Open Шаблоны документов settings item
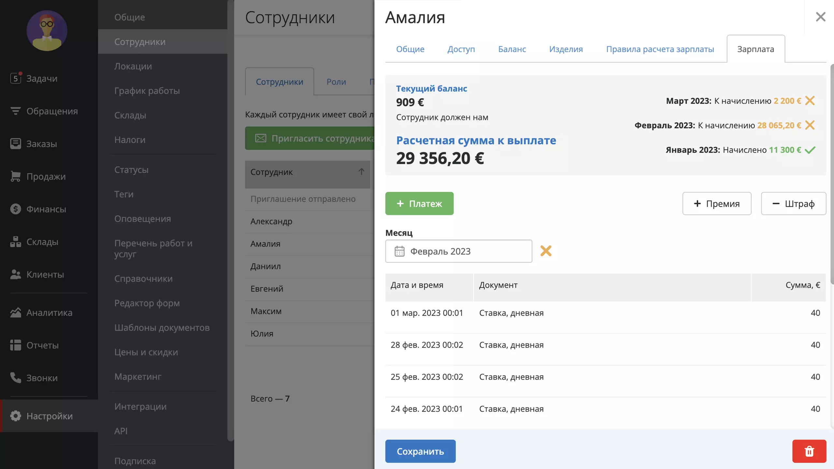 (162, 327)
